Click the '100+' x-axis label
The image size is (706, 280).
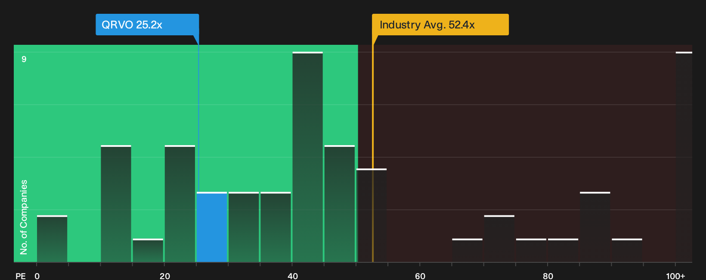click(x=675, y=276)
